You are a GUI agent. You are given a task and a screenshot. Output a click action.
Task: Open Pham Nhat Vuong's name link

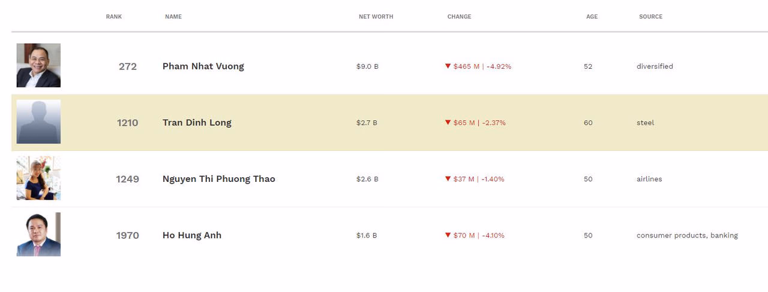(203, 66)
